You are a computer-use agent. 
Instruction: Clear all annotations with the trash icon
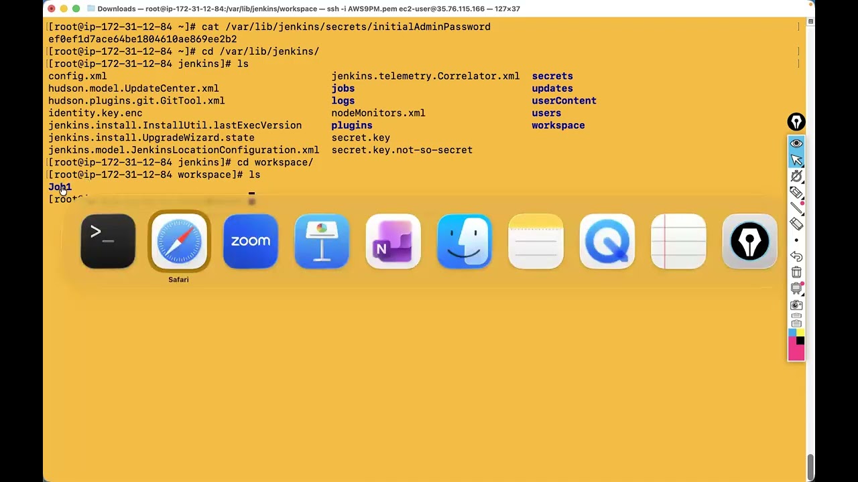796,272
